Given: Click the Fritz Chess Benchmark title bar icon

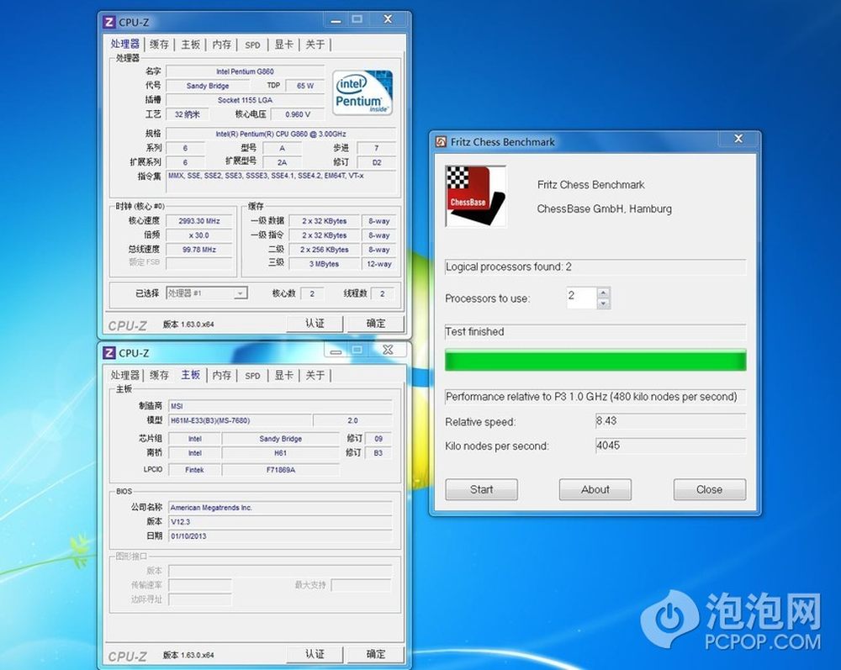Looking at the screenshot, I should [441, 142].
